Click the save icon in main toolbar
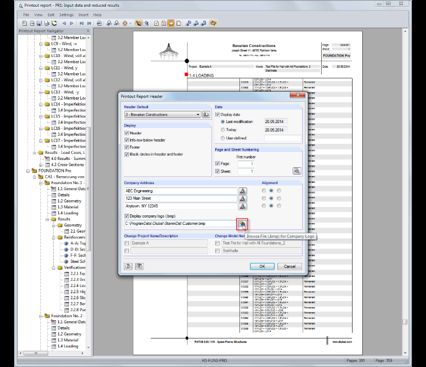The width and height of the screenshot is (426, 367). pos(39,23)
